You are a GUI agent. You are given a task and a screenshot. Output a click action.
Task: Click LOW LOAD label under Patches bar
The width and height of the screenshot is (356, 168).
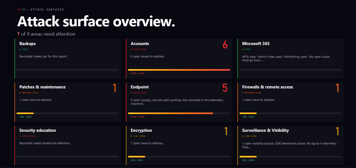[x=26, y=117]
